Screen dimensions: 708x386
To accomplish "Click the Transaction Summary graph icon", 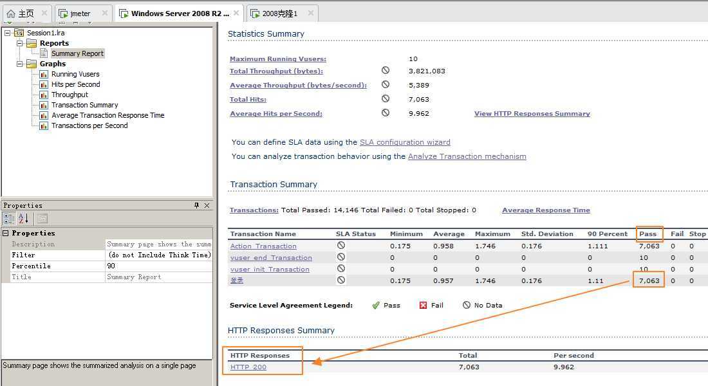I will [x=44, y=106].
